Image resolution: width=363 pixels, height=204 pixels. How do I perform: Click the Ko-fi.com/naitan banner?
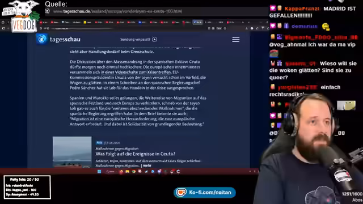tap(205, 193)
